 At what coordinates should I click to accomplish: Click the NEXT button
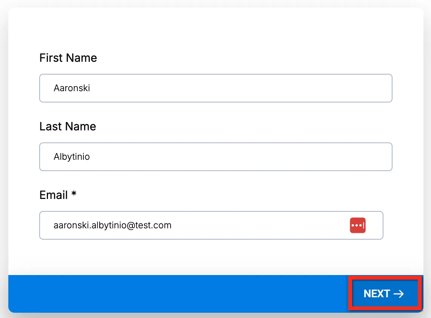coord(385,293)
